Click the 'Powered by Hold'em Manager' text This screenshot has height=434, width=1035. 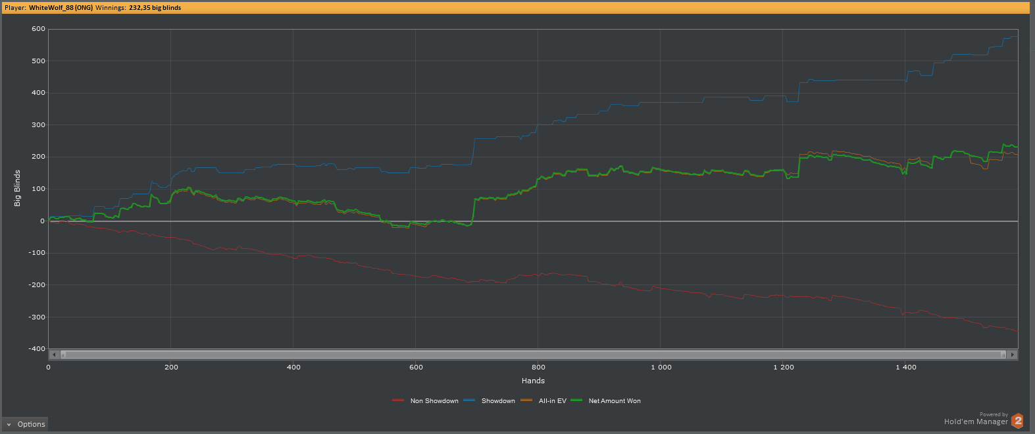[975, 420]
